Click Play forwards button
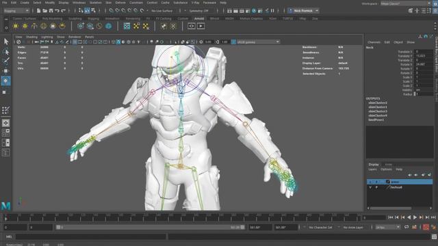Viewport: 438px width, 246px height. click(415, 217)
